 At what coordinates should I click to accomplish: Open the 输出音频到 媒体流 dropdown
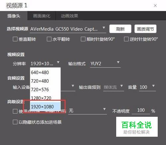pyautogui.click(x=114, y=87)
